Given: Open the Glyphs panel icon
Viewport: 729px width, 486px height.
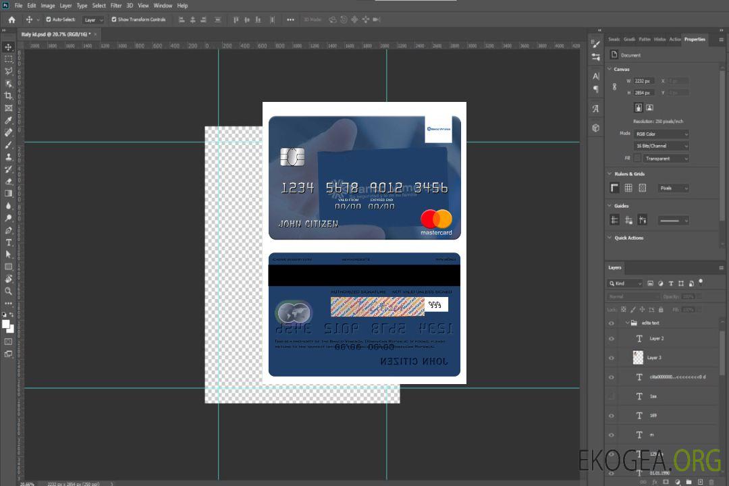Looking at the screenshot, I should pyautogui.click(x=596, y=109).
